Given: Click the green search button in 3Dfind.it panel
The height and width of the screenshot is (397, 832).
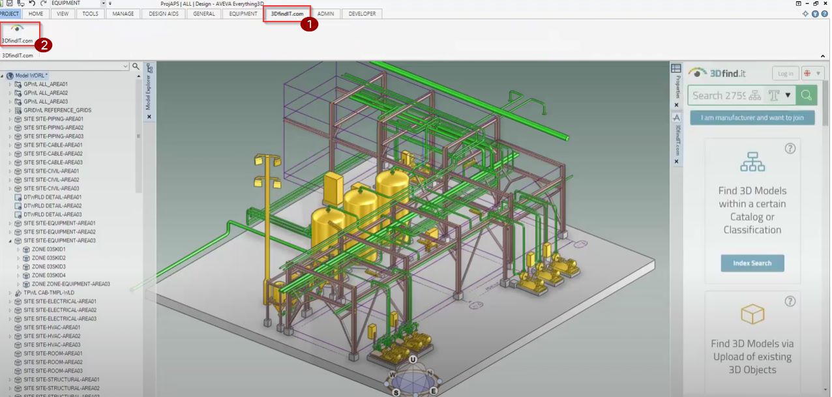Looking at the screenshot, I should pyautogui.click(x=807, y=95).
